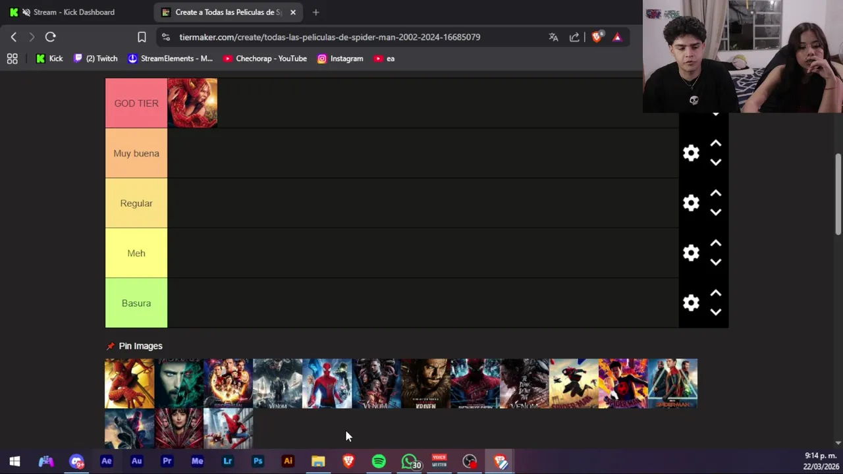Open settings gear for Muy buena tier

691,153
